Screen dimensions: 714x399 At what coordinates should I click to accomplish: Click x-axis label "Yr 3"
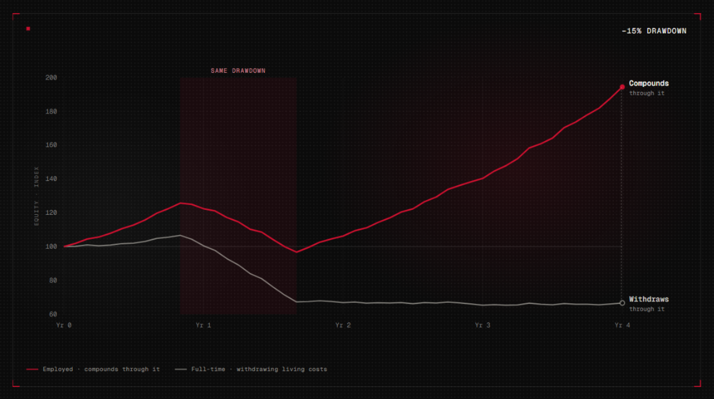[x=482, y=325]
